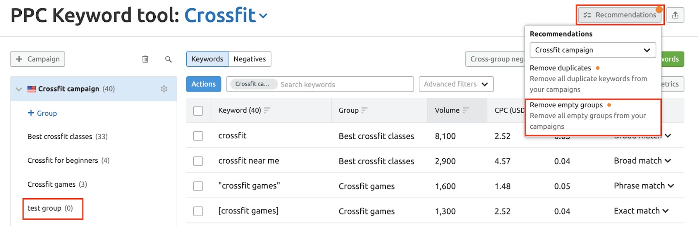Open Crossfit campaign settings gear
Viewport: 698px width, 226px height.
164,89
